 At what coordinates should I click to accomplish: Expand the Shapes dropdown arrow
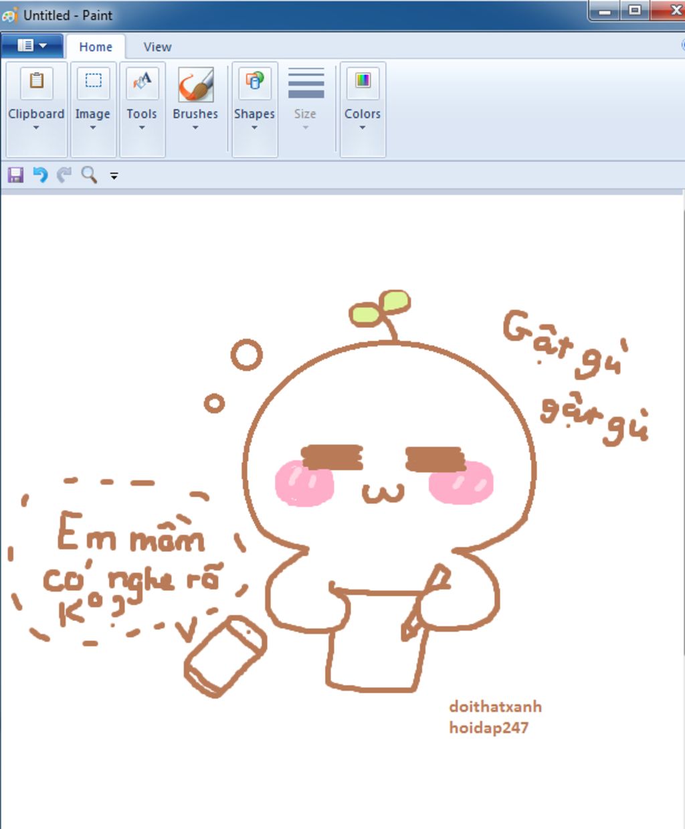[254, 128]
